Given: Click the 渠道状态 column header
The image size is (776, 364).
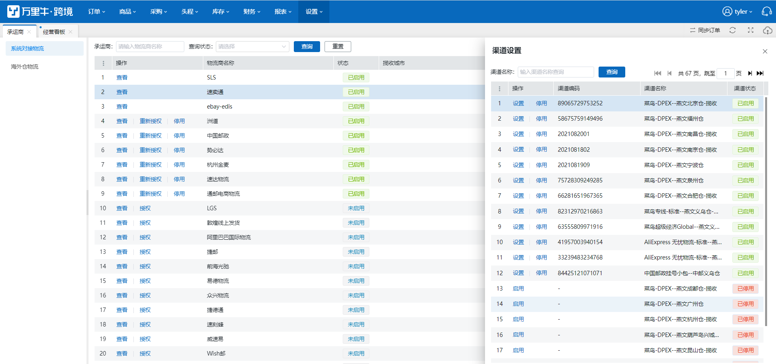Looking at the screenshot, I should pyautogui.click(x=744, y=88).
